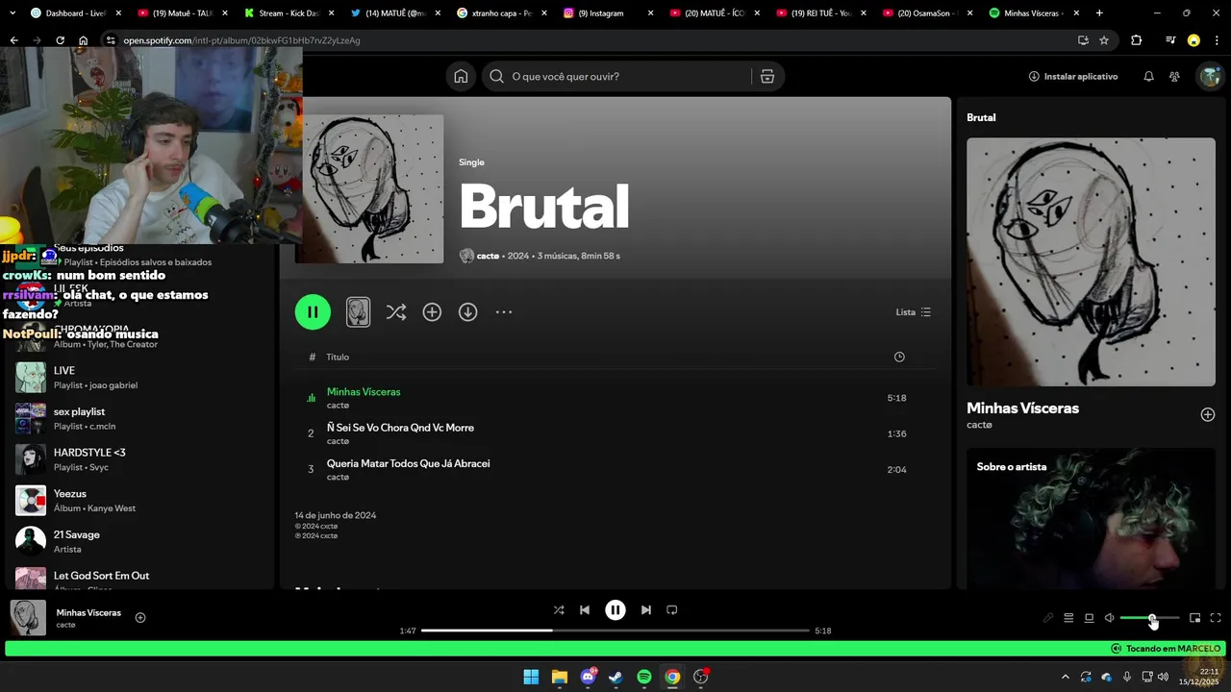
Task: Open the '21 Savage' artist in library
Action: point(140,541)
